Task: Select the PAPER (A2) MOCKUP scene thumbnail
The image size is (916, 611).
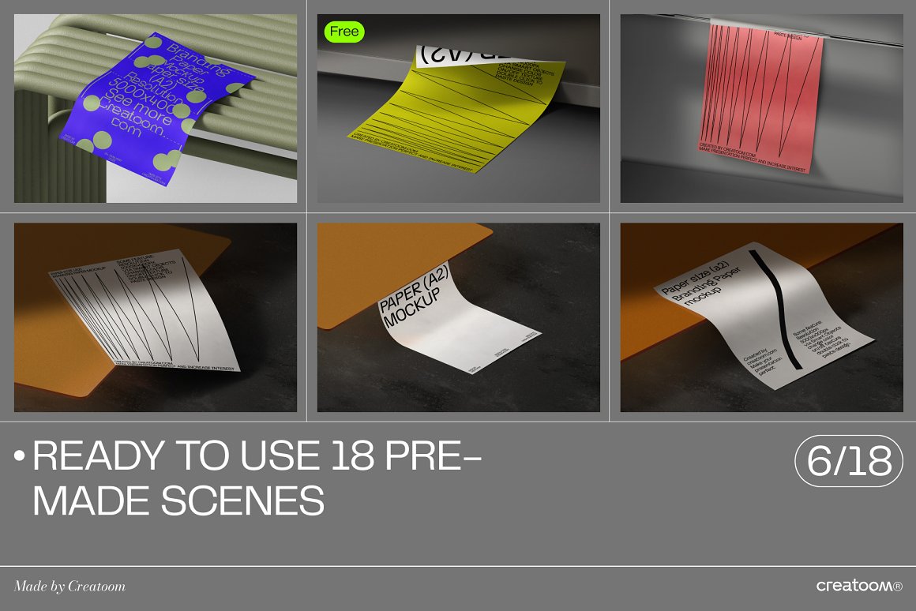Action: 459,317
